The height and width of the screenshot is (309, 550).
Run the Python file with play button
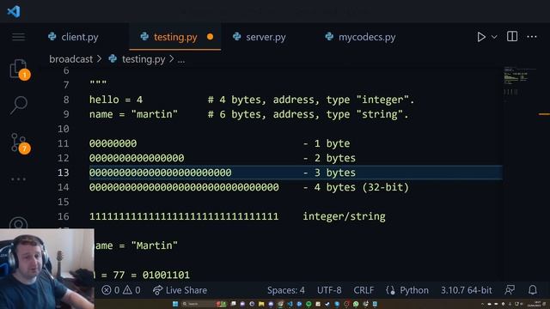[x=481, y=37]
